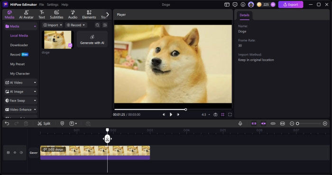Toggle the purple magnetic snap icon
The width and height of the screenshot is (332, 175).
click(x=263, y=123)
